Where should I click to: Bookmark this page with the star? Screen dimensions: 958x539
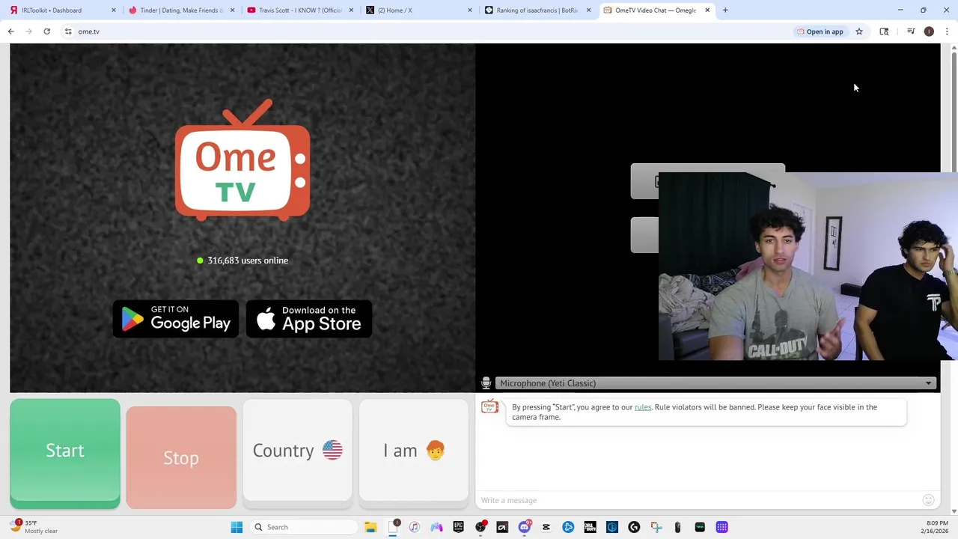click(x=859, y=31)
